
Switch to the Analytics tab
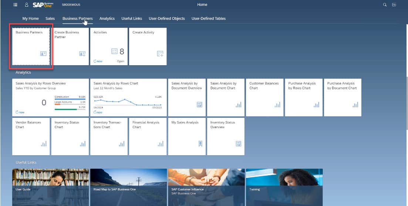pos(107,19)
